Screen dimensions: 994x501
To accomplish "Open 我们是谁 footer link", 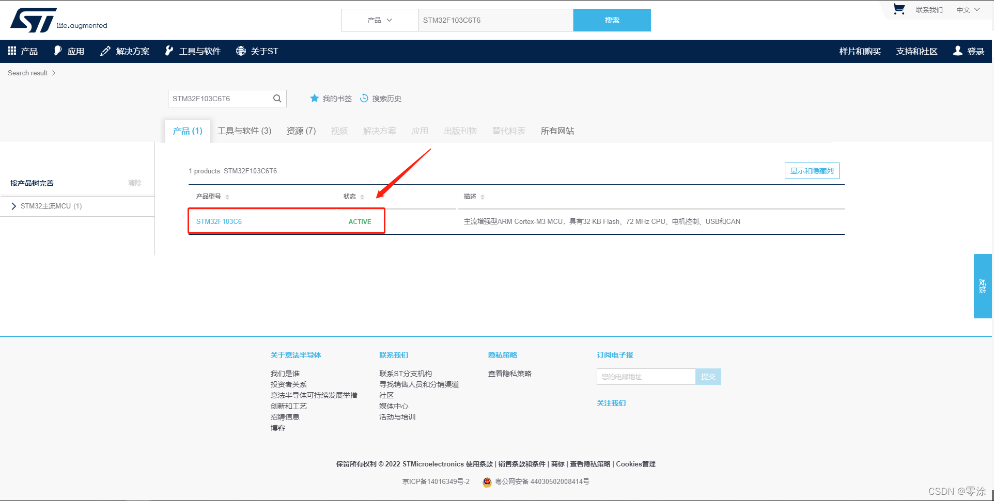I will click(285, 374).
